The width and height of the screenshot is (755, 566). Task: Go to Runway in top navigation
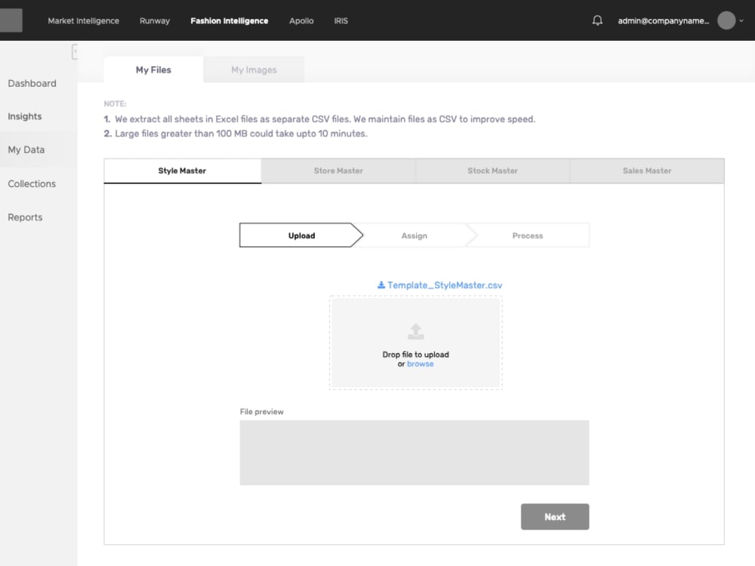[155, 20]
